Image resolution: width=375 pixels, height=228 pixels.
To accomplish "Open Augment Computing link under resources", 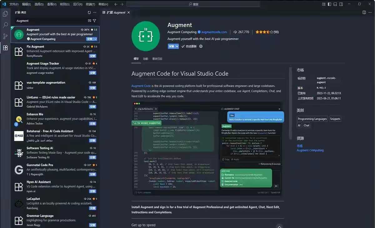I will 310,150.
